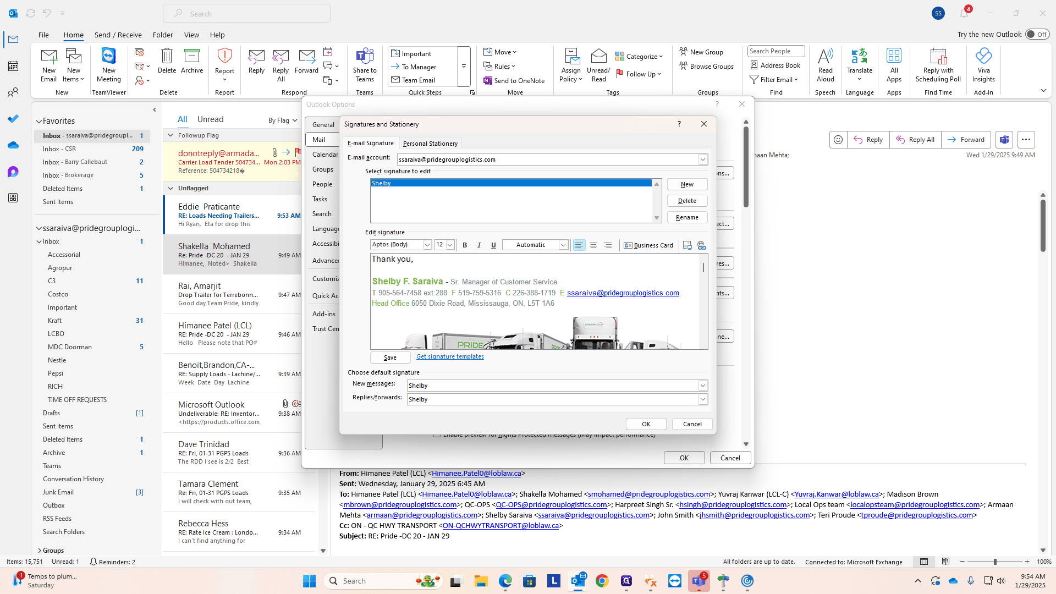Open New messages default signature dropdown
Screen dimensions: 1056x594
(x=703, y=386)
